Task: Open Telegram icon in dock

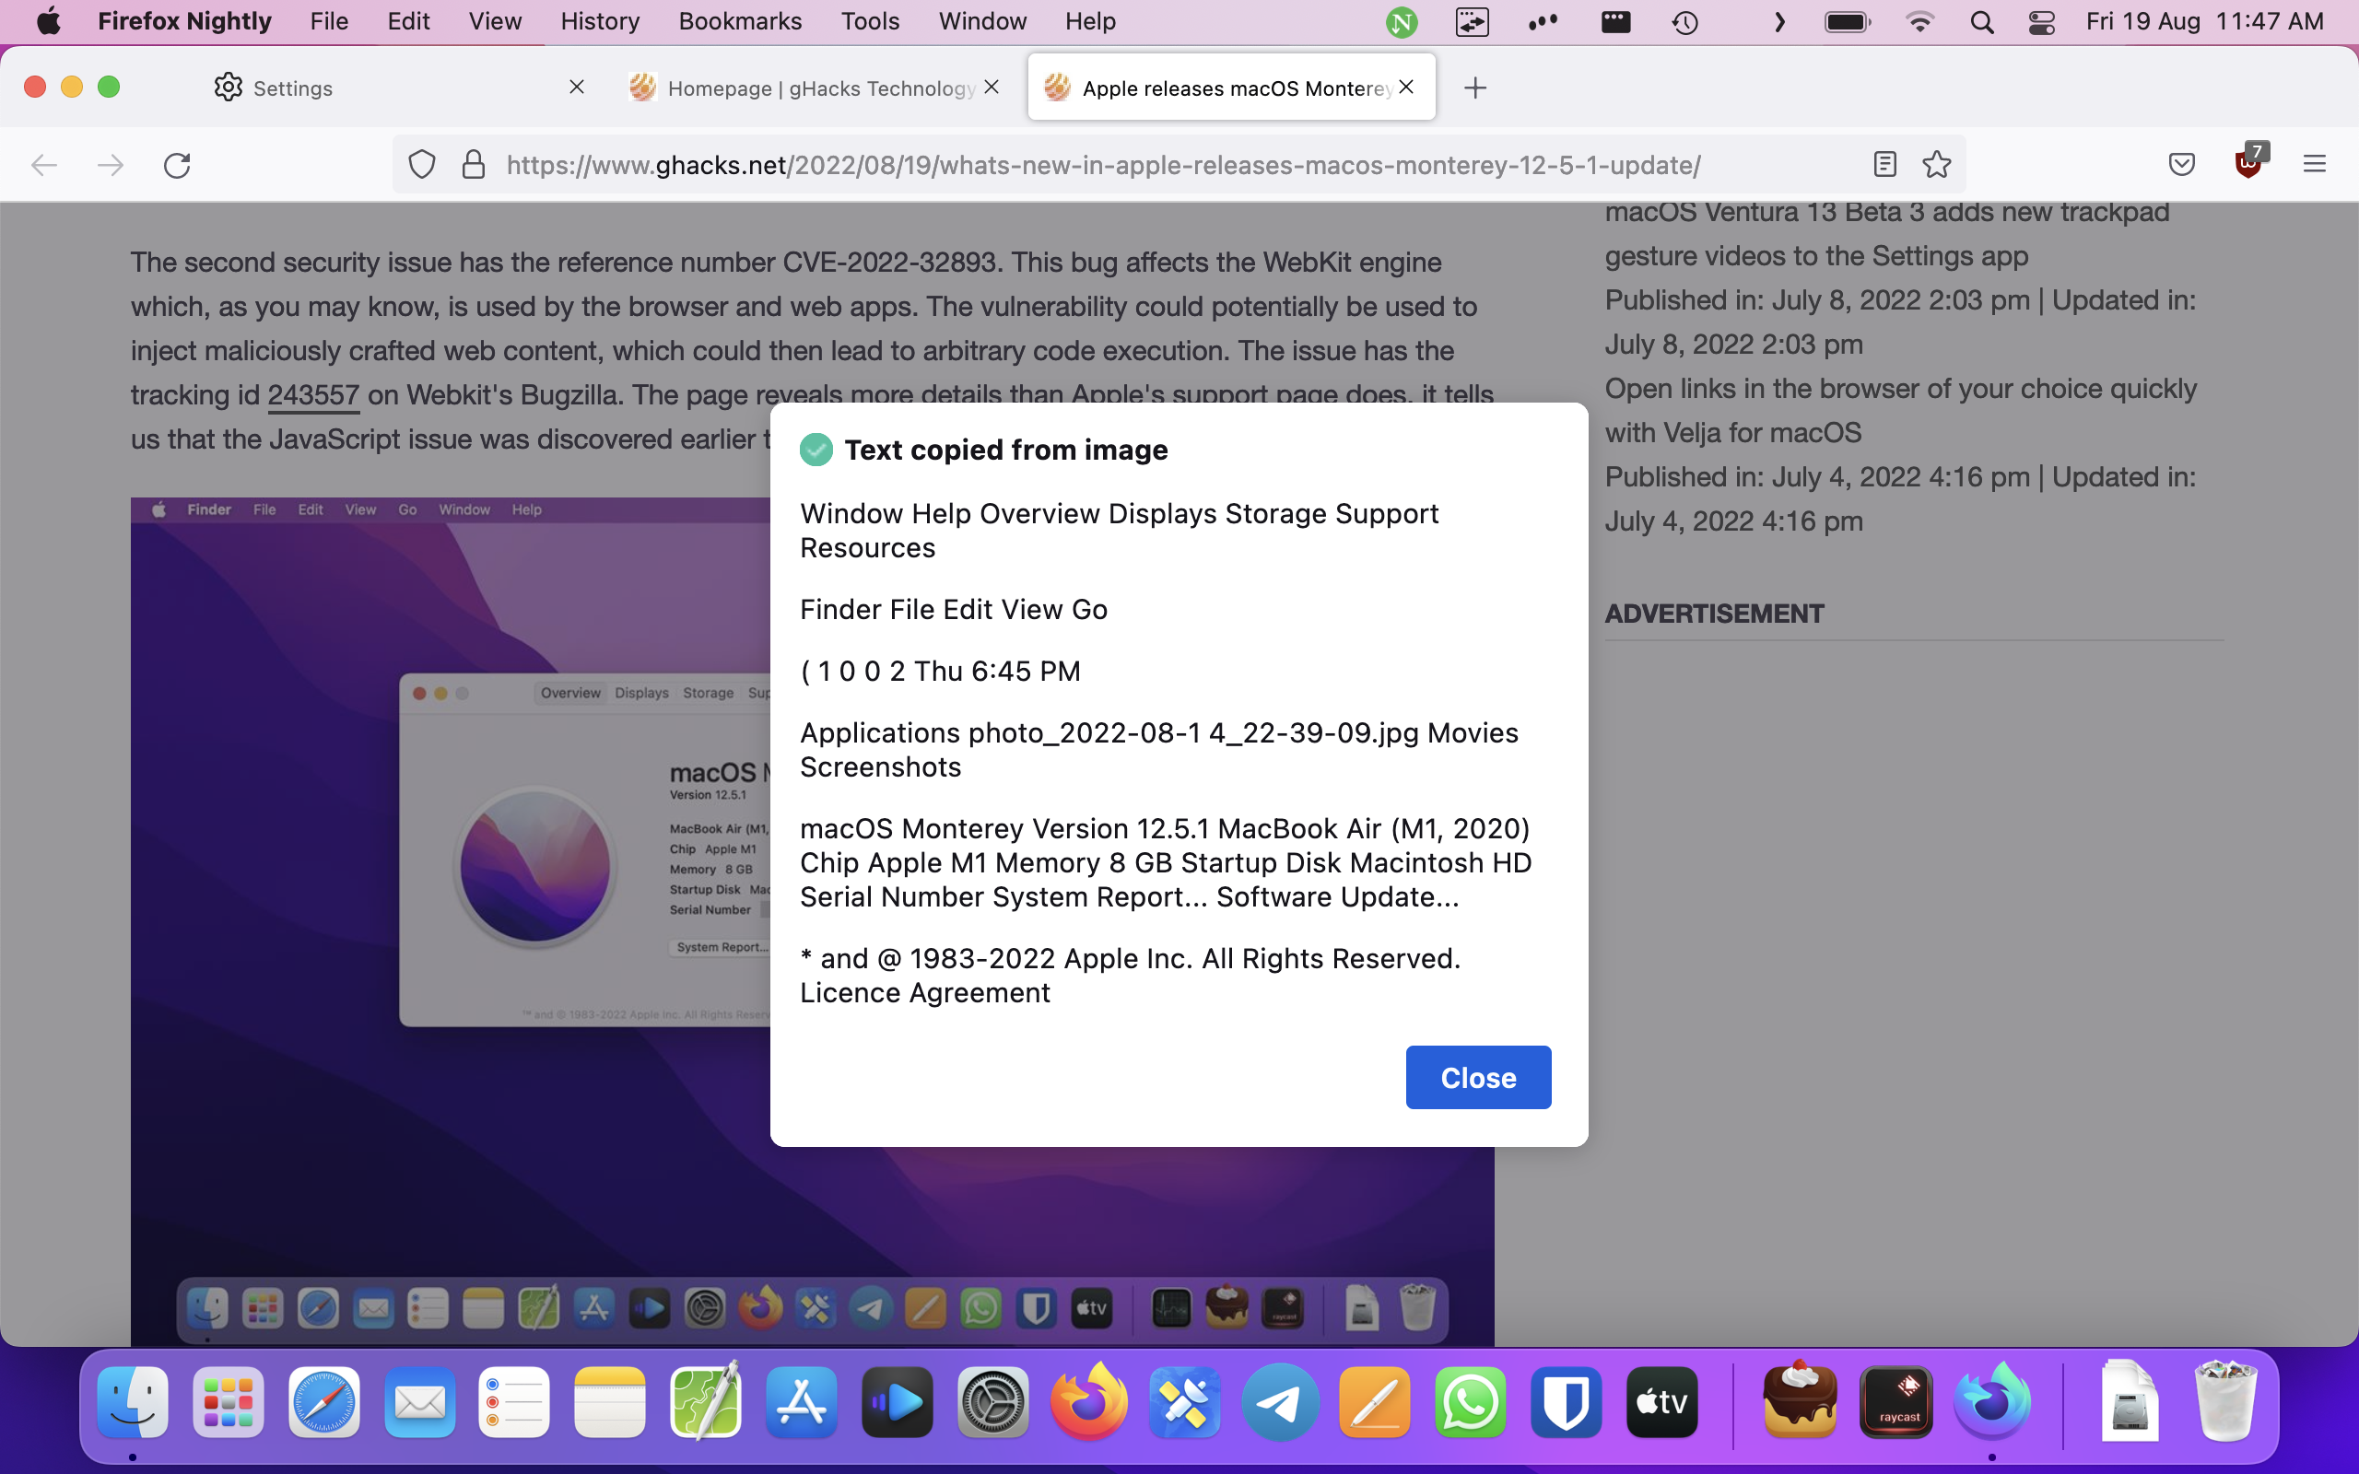Action: (1279, 1399)
